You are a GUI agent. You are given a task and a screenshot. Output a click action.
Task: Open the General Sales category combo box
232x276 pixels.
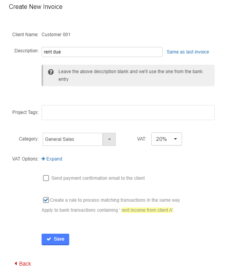click(x=79, y=139)
